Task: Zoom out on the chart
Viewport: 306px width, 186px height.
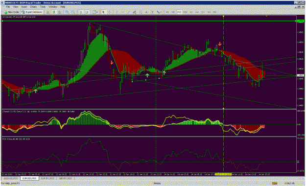Action: point(73,12)
